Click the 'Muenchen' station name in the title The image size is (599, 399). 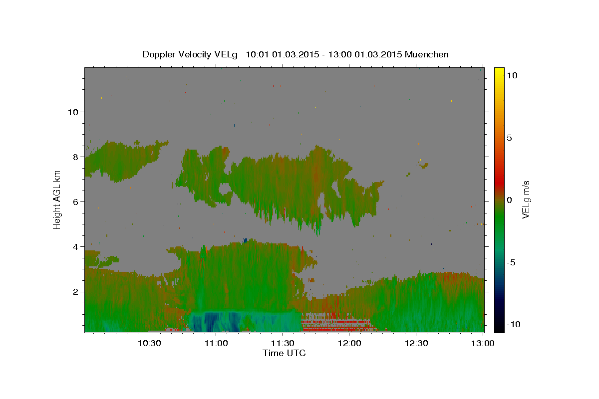(427, 54)
